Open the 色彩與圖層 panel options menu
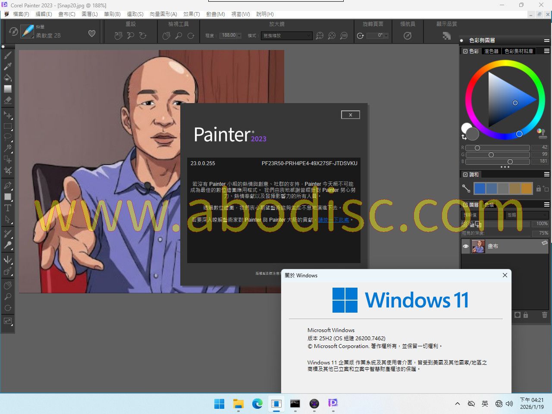The height and width of the screenshot is (414, 552). 546,41
